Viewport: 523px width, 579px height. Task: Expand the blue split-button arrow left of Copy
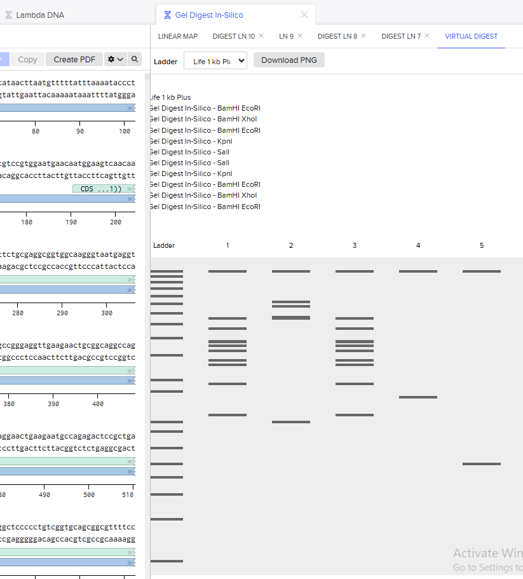coord(3,59)
